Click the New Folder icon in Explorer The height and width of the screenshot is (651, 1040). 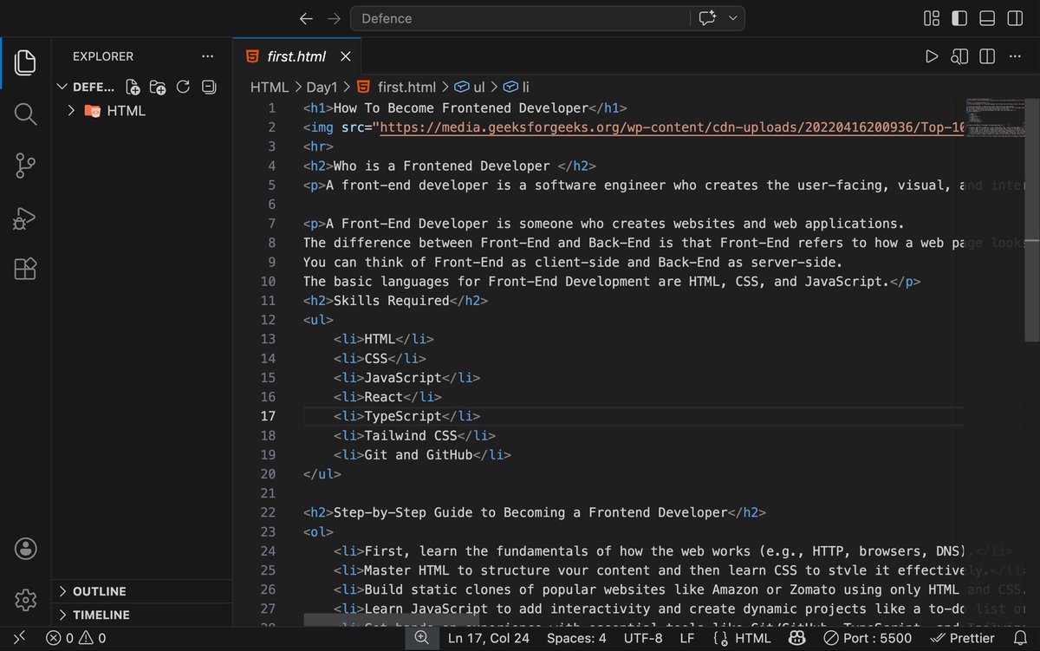tap(158, 87)
